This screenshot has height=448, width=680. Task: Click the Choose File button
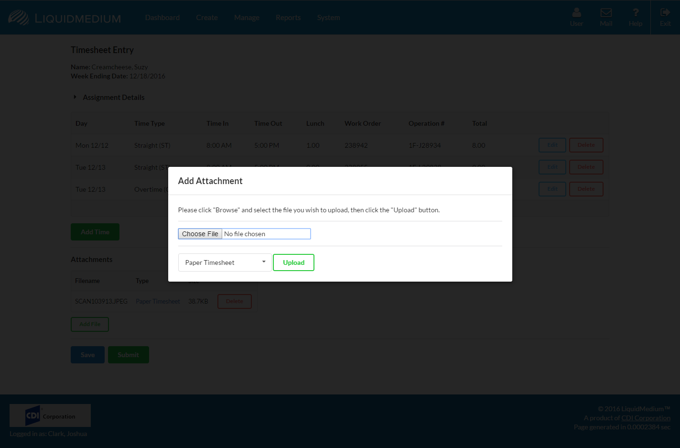200,234
